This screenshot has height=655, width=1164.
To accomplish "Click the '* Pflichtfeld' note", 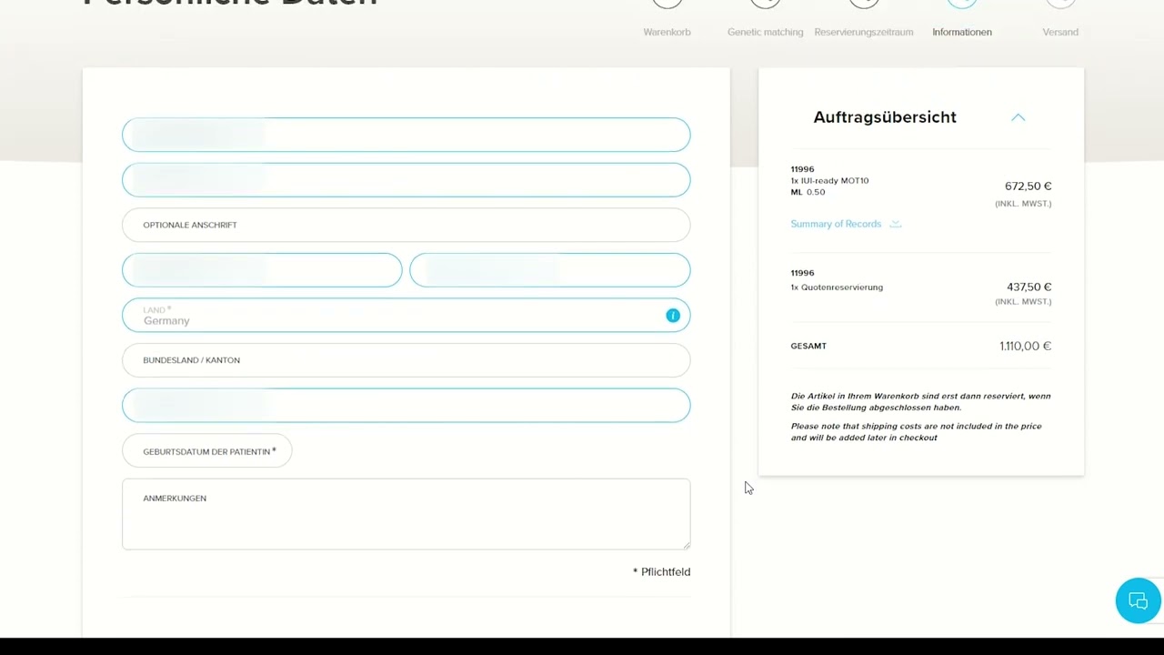I will pyautogui.click(x=662, y=572).
